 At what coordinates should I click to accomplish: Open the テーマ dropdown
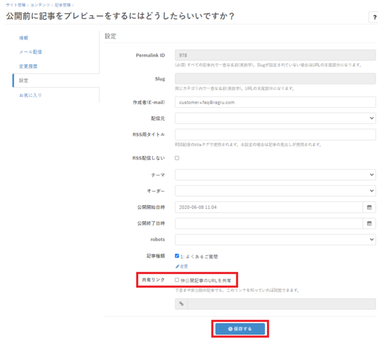(x=275, y=175)
